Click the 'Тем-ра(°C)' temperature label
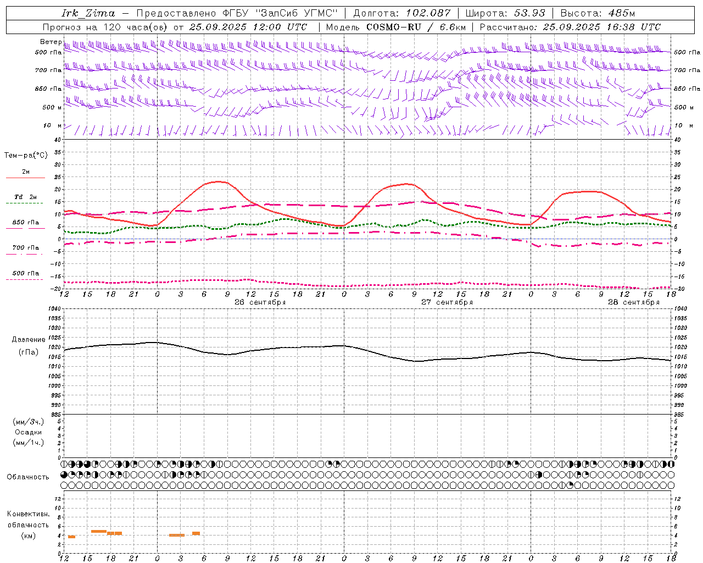The height and width of the screenshot is (563, 703). point(26,155)
